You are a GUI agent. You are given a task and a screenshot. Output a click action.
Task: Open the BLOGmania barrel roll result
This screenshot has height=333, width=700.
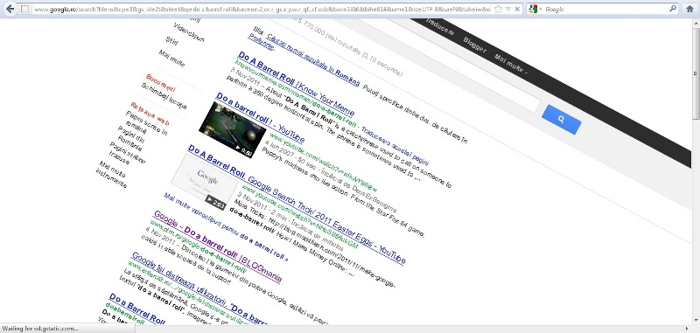coord(217,247)
